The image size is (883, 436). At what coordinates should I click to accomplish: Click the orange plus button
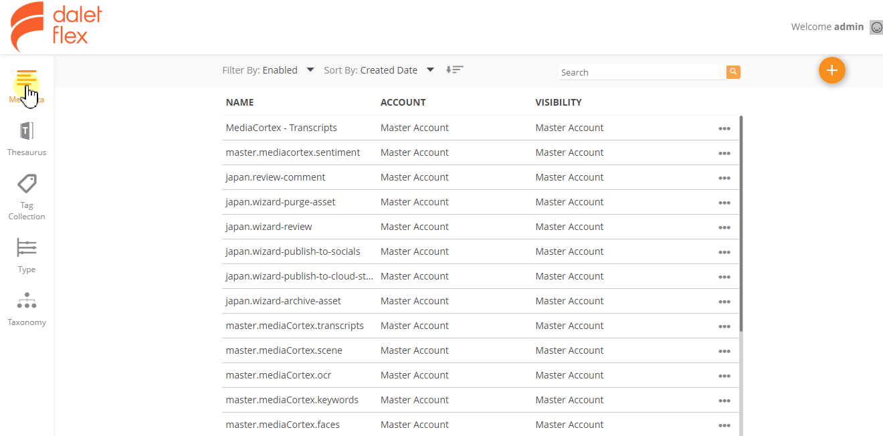coord(832,70)
